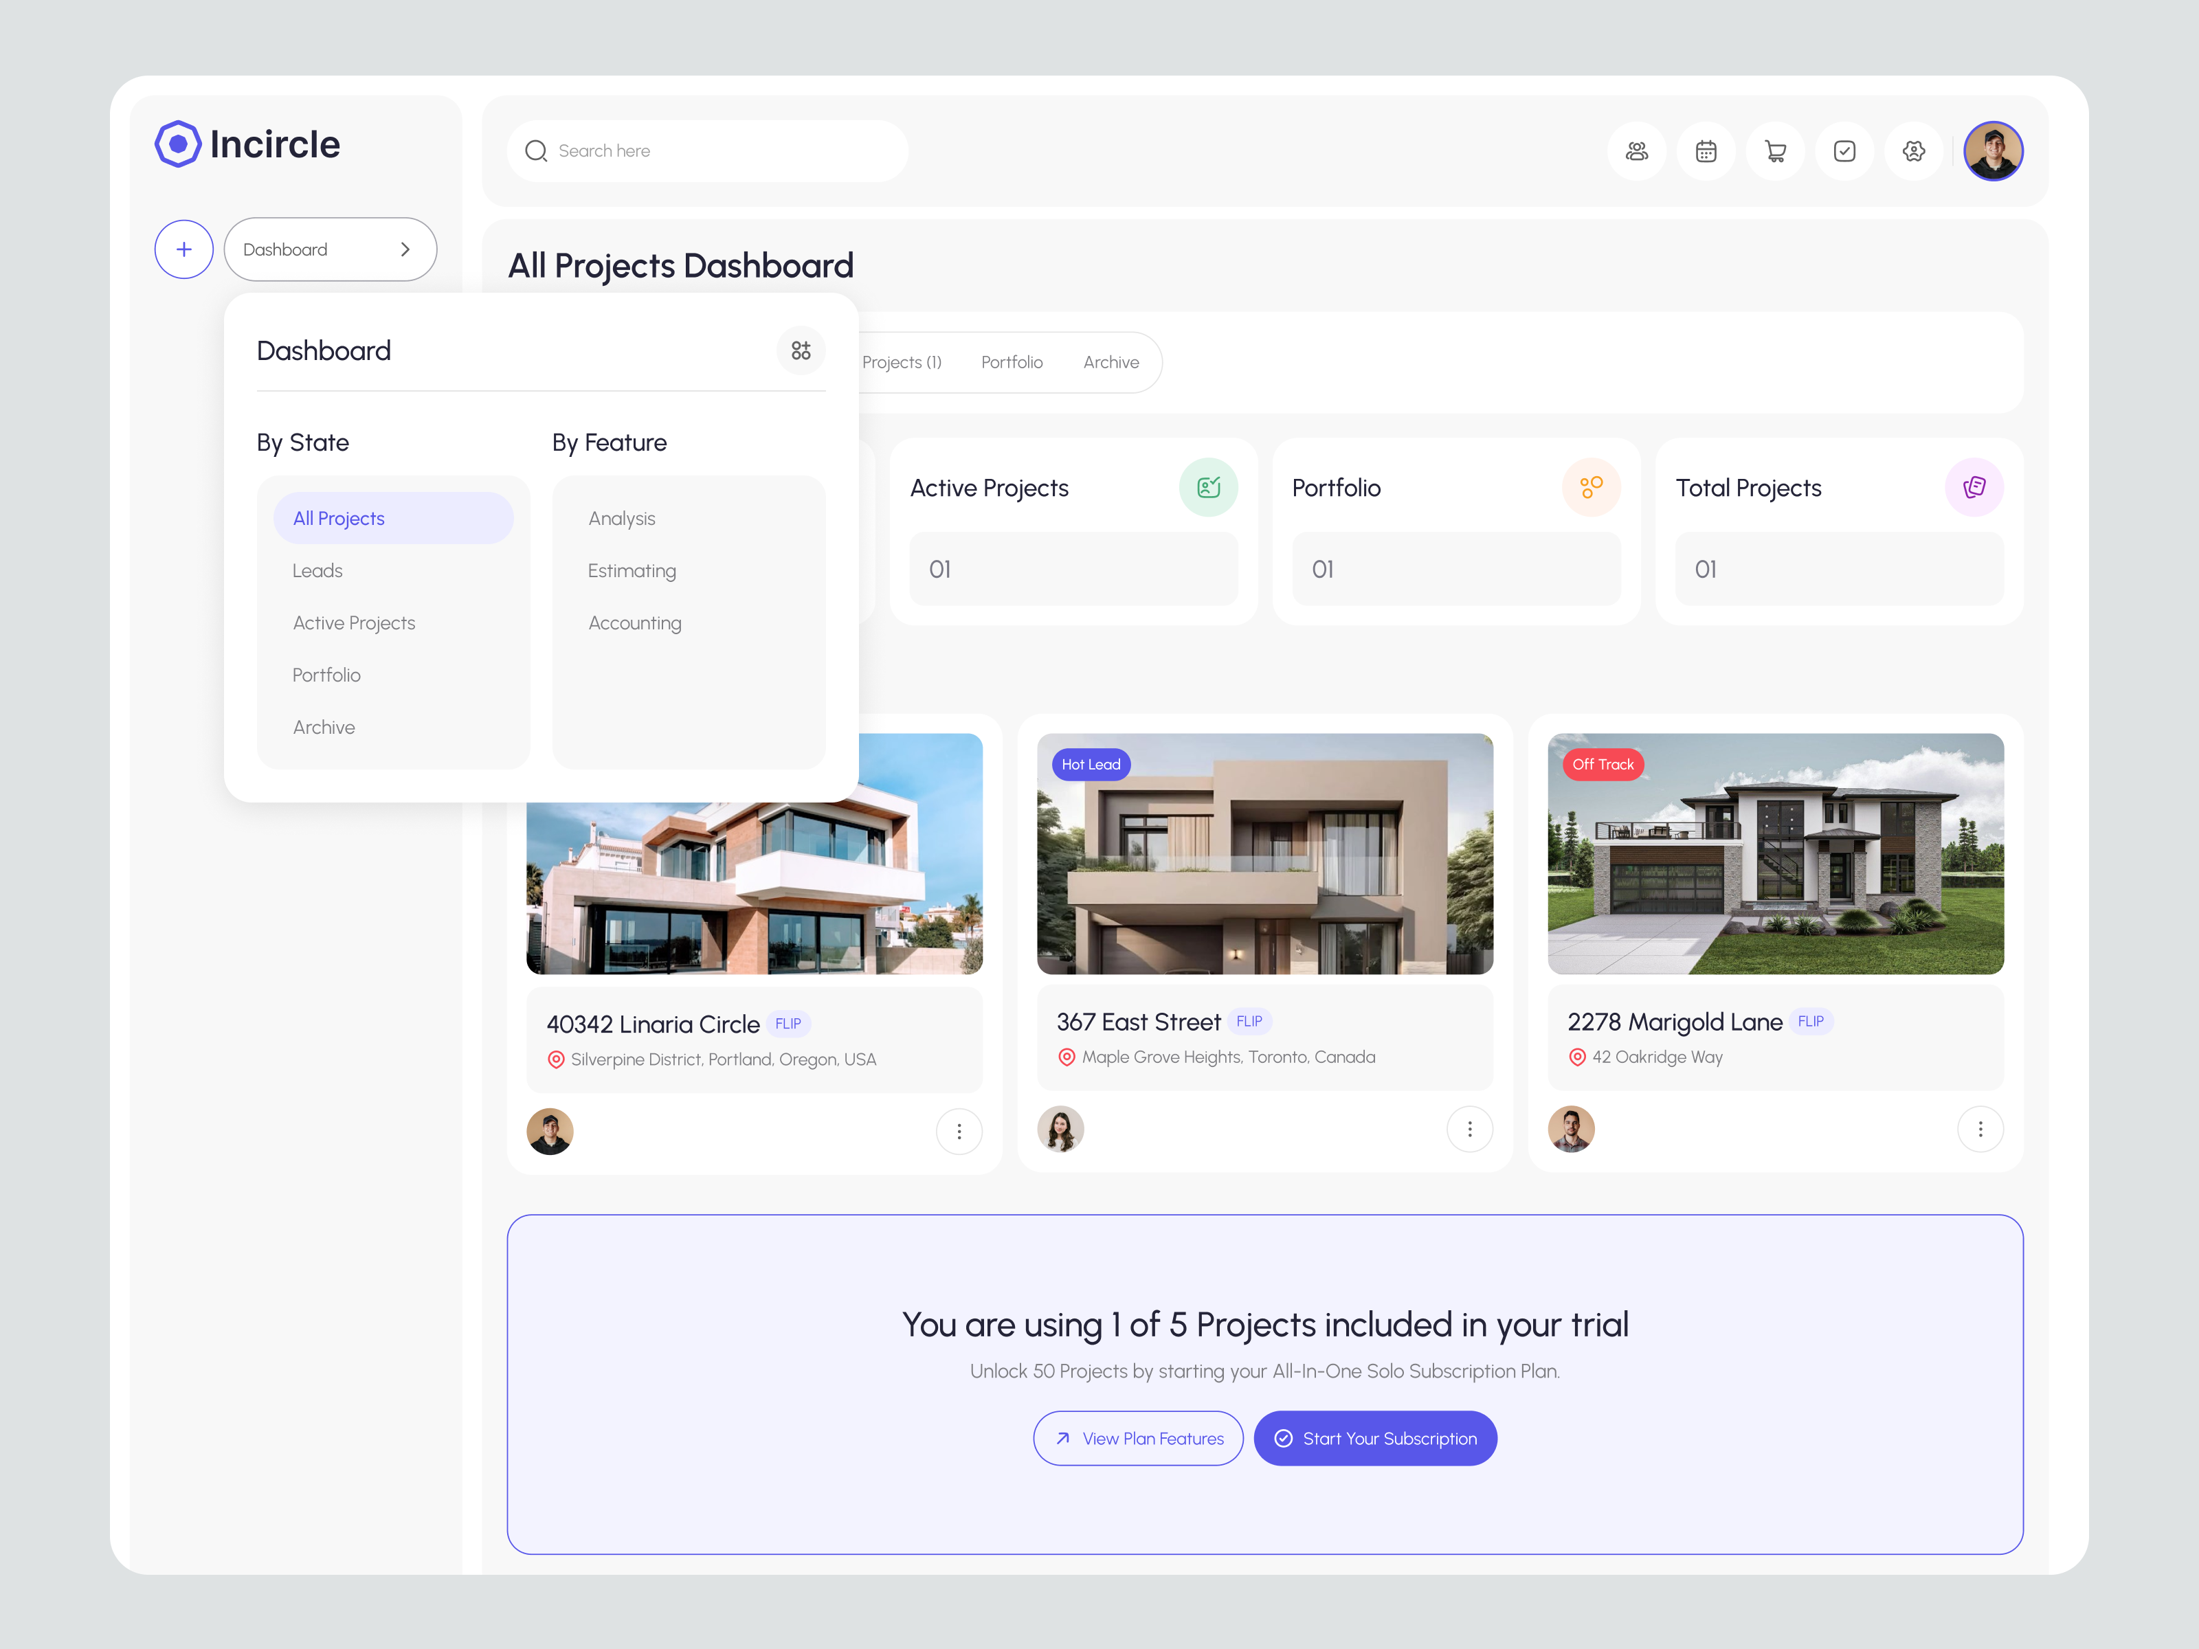
Task: Click the profile avatar in the top-right corner
Action: (x=1994, y=151)
